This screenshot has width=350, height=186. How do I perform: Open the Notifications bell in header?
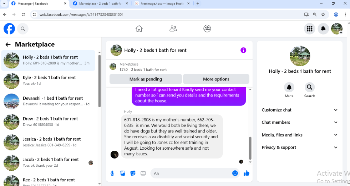point(323,29)
